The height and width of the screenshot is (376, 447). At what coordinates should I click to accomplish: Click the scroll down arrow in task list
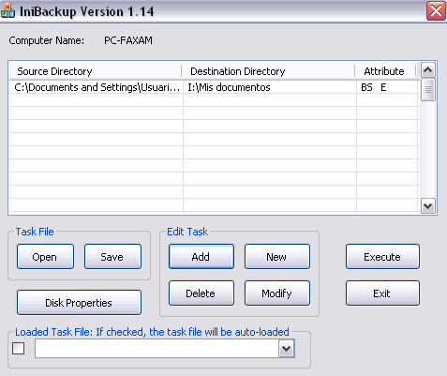(x=427, y=206)
